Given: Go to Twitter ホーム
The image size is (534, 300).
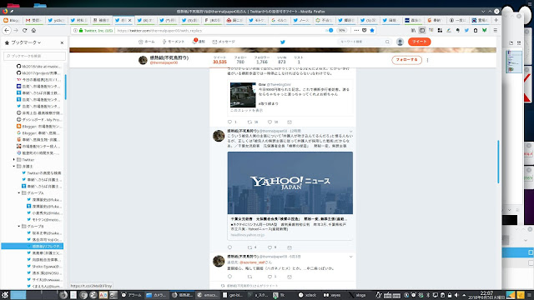Looking at the screenshot, I should click(147, 42).
